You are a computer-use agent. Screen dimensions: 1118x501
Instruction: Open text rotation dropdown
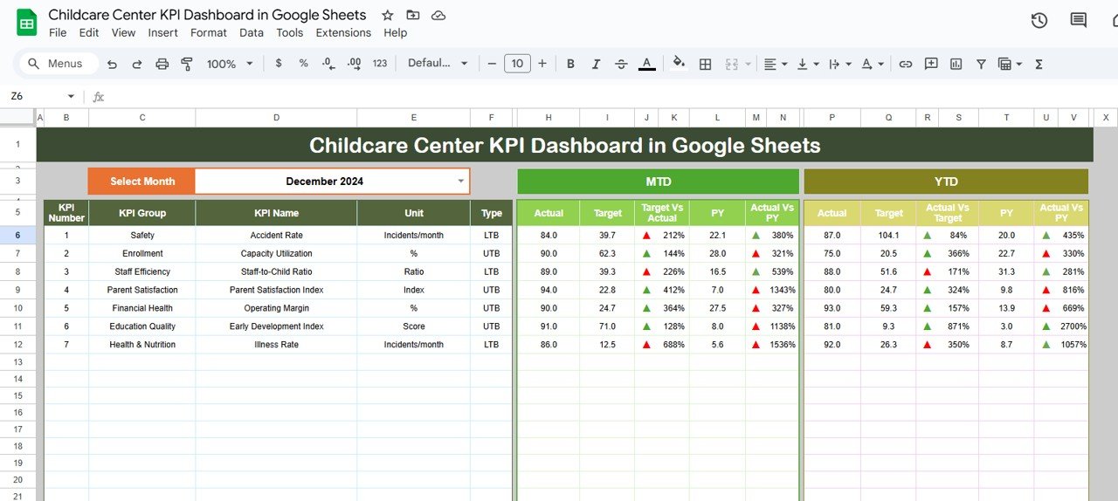873,64
